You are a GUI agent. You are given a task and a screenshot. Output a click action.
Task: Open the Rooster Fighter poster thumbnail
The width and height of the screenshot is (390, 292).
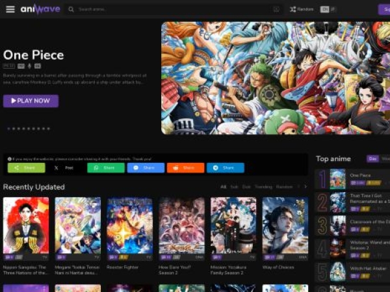pyautogui.click(x=129, y=225)
